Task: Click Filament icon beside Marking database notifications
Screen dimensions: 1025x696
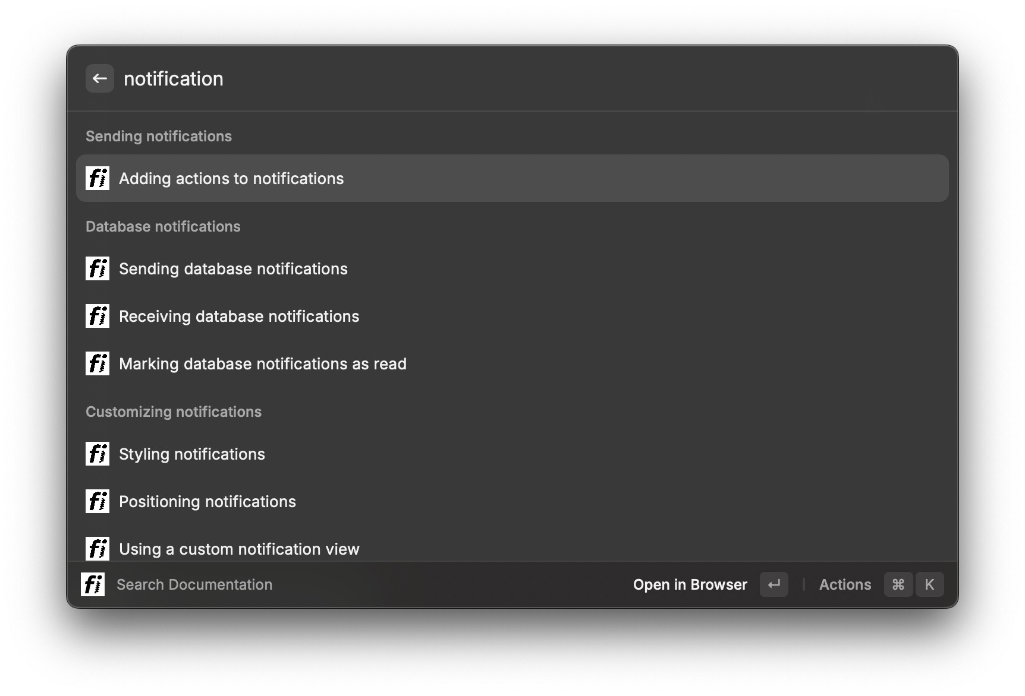Action: (x=98, y=363)
